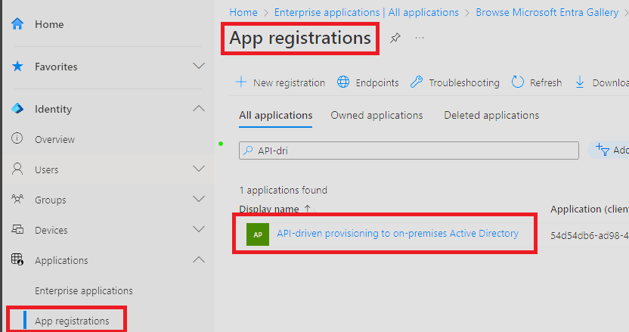Refresh the applications list

[537, 82]
